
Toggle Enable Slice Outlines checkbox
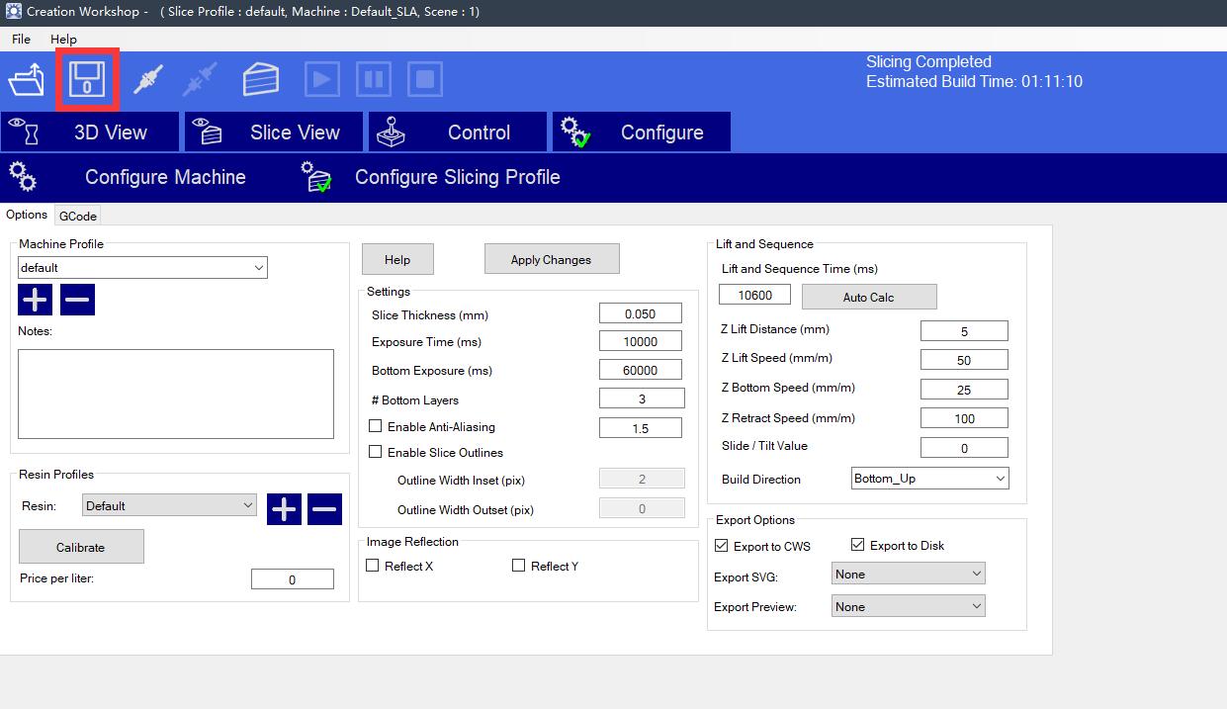[376, 452]
